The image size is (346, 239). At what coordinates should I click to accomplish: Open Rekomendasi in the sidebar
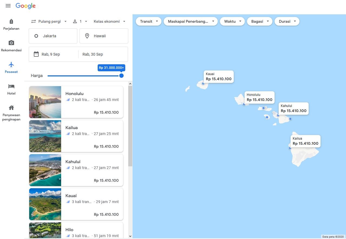[x=11, y=46]
